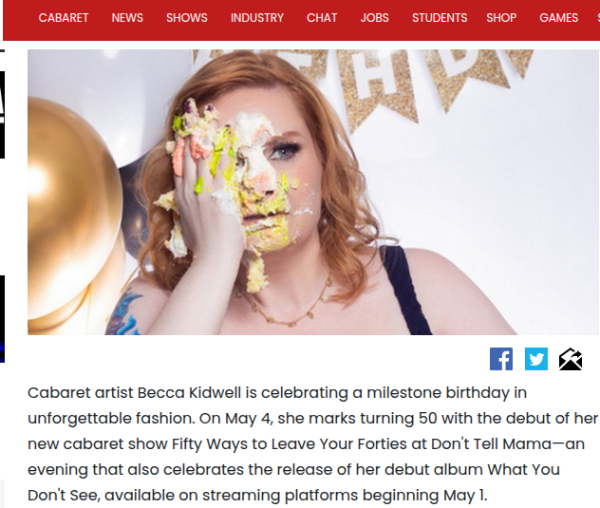This screenshot has height=508, width=600.
Task: Share article via Twitter icon
Action: [x=536, y=359]
